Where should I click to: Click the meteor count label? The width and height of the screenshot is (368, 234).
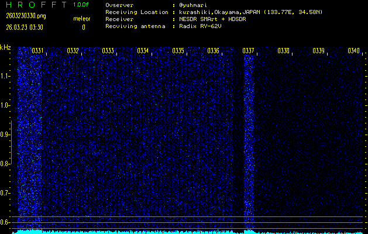[x=82, y=19]
